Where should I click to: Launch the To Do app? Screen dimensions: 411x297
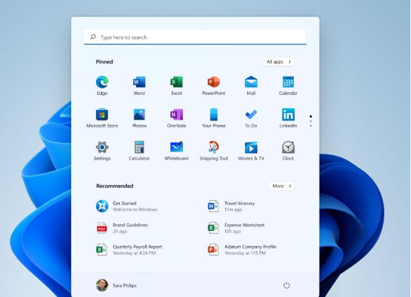coord(251,114)
